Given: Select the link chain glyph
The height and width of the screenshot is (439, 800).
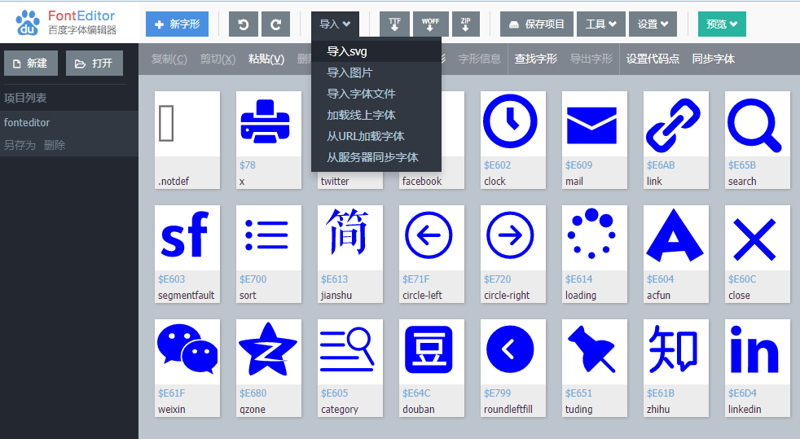Looking at the screenshot, I should coord(676,140).
